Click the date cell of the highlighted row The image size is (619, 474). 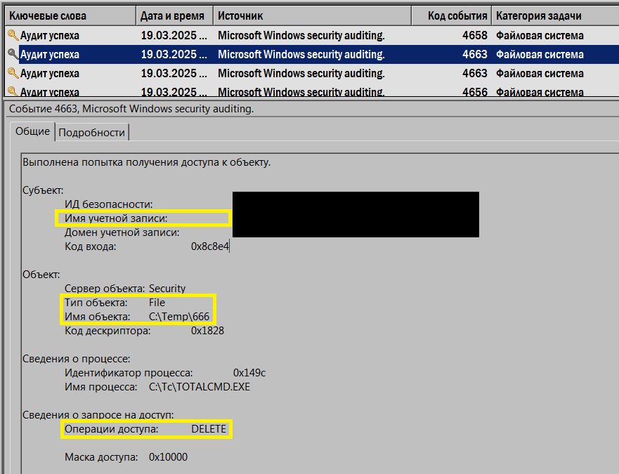[x=174, y=55]
